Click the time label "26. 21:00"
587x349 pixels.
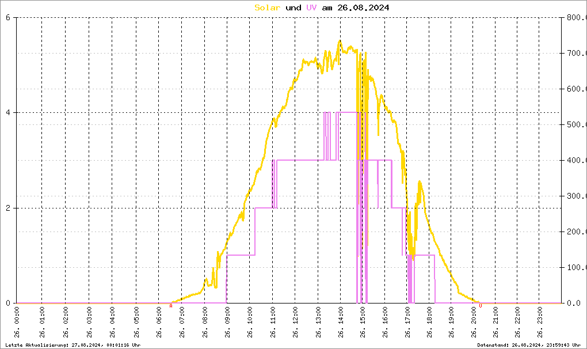[x=495, y=322]
